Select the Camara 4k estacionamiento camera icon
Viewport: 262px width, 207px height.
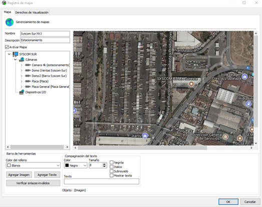(28, 65)
